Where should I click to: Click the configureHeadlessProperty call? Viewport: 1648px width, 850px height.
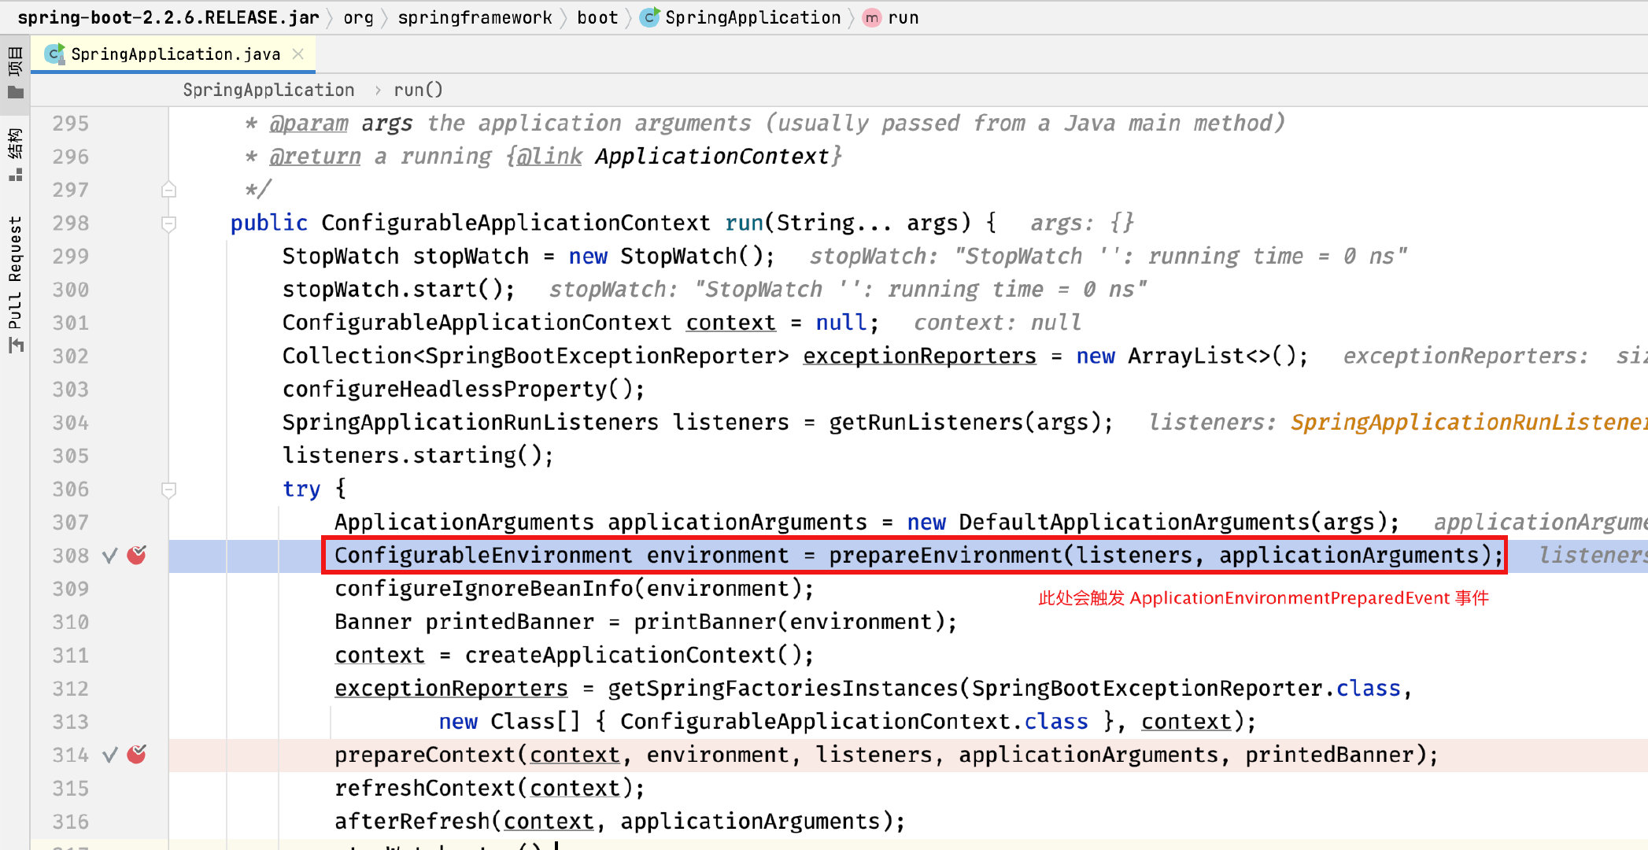(x=445, y=390)
